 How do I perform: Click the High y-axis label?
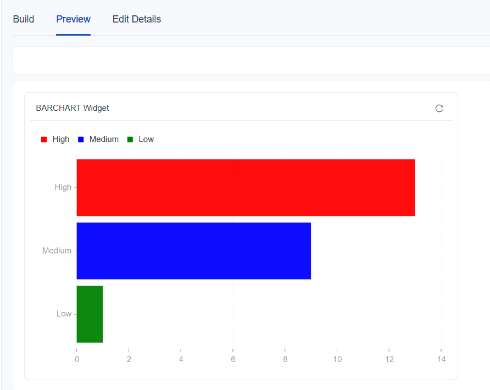click(x=63, y=187)
